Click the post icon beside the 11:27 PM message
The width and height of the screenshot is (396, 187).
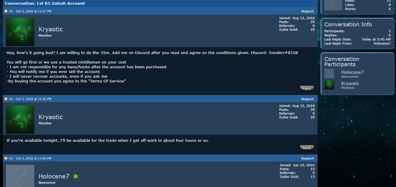click(6, 12)
